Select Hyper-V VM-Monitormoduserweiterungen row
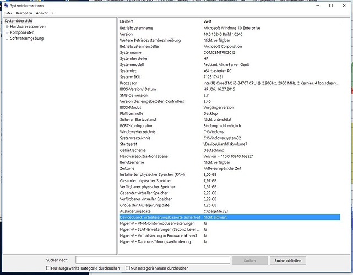 point(230,223)
